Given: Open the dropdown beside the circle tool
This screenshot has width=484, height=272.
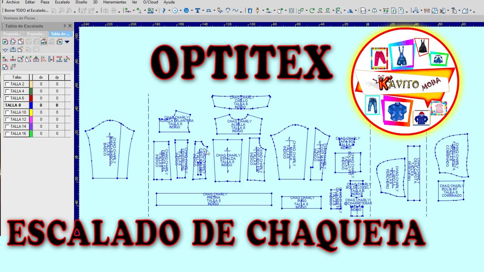Looking at the screenshot, I should point(180,11).
